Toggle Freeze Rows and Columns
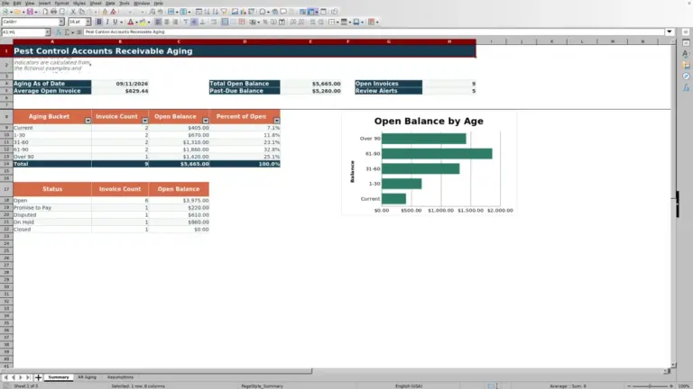The image size is (693, 389). coord(313,12)
